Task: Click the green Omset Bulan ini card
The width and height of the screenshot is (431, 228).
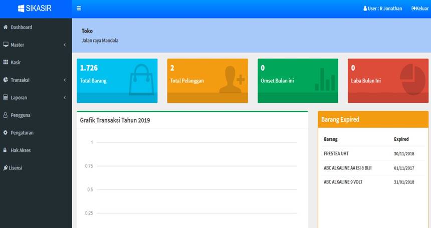Action: (x=298, y=81)
